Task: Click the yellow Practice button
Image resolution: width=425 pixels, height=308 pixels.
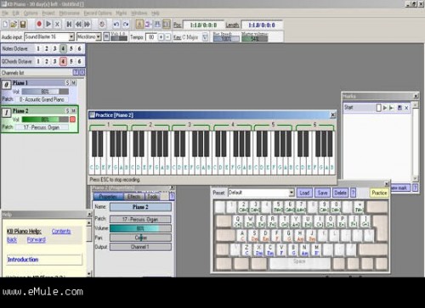Action: pos(379,193)
